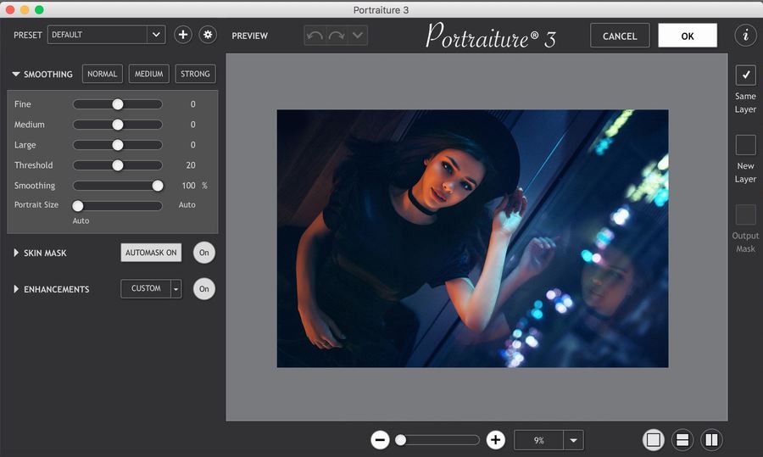Click the zoom value 9% field
This screenshot has width=763, height=457.
pos(538,440)
